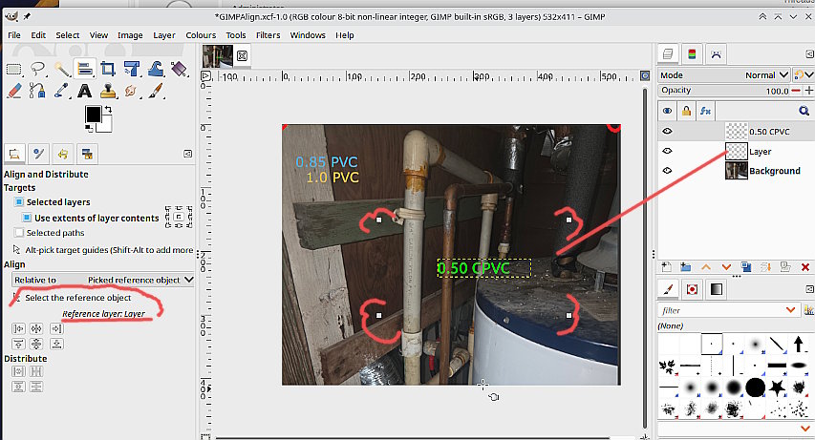815x440 pixels.
Task: Select the Align and Distribute tool
Action: 85,69
